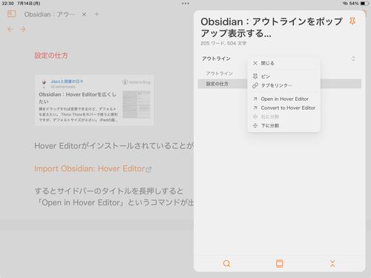Toggle the orange pin icon in sidebar header
The height and width of the screenshot is (278, 371).
click(x=352, y=21)
